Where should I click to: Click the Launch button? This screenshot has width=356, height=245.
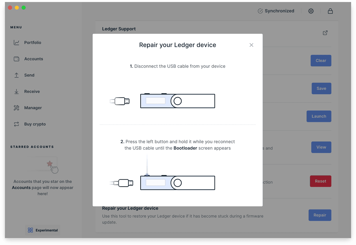319,116
